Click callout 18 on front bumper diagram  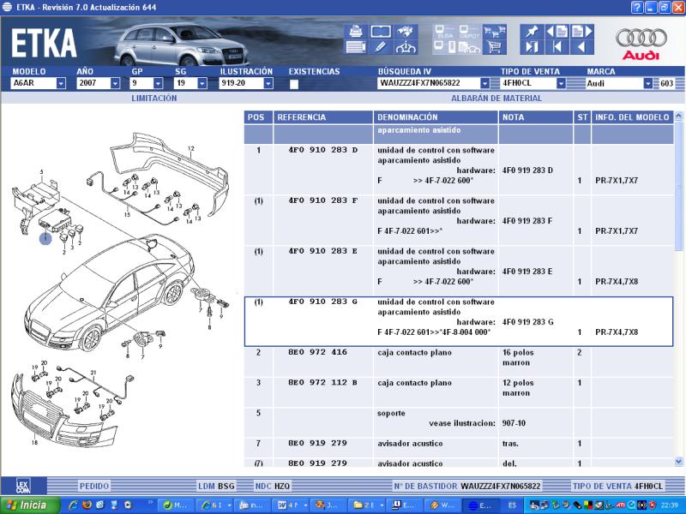(x=34, y=442)
